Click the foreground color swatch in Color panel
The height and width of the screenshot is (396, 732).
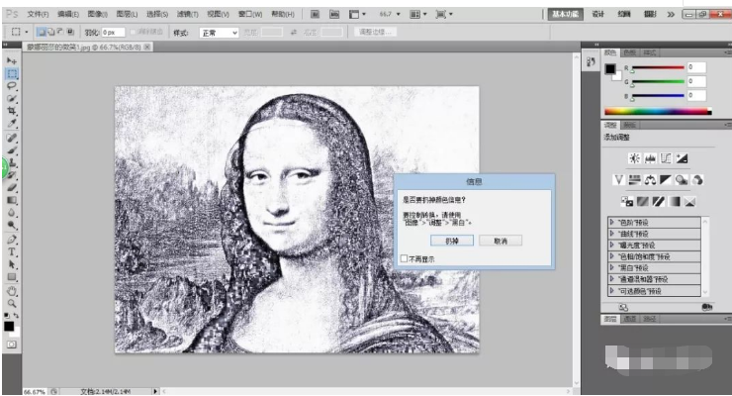tap(610, 69)
